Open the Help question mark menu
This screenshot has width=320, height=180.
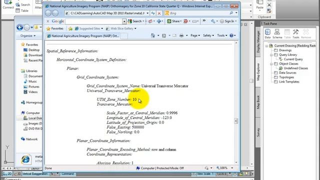click(x=232, y=35)
